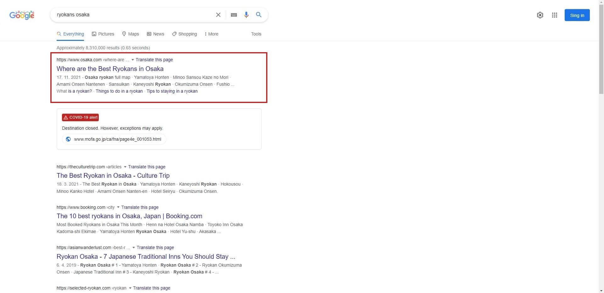Click the Google logo
Image resolution: width=604 pixels, height=293 pixels.
[22, 15]
